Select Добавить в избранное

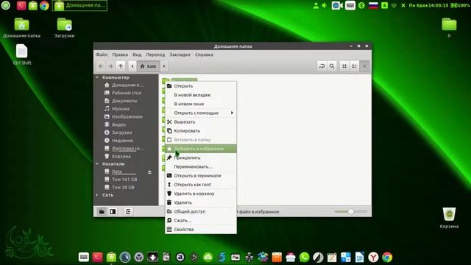tap(201, 149)
